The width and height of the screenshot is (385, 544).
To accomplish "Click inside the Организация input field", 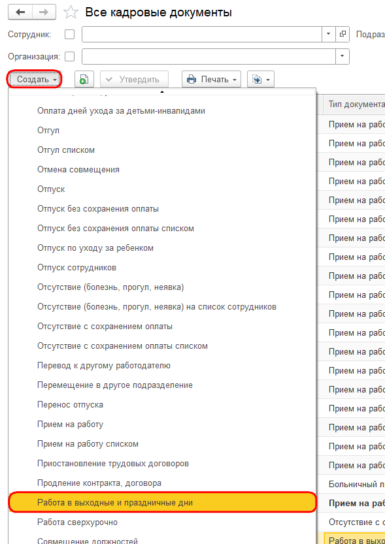I will [209, 57].
